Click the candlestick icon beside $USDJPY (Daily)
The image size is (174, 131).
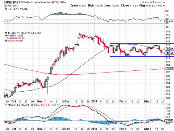click(6, 33)
